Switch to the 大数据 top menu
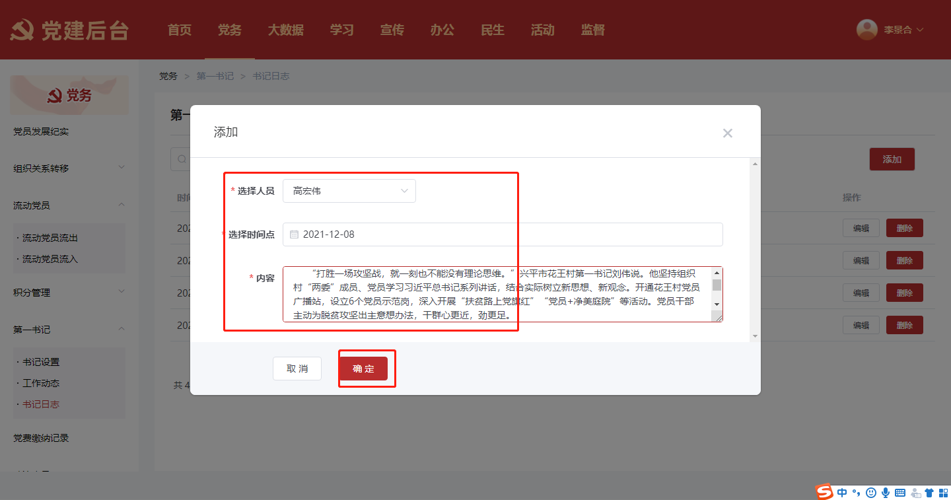 pos(285,30)
